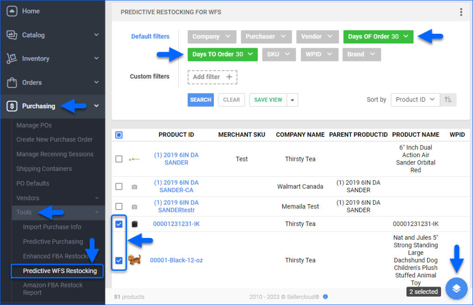Click the blue floating bulk-action layers button
Image resolution: width=473 pixels, height=305 pixels.
point(456,288)
